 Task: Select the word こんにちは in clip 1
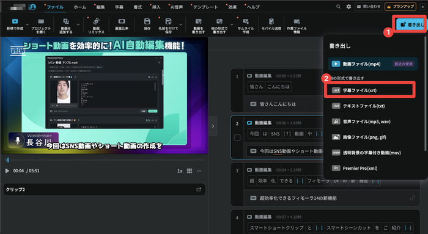tap(278, 87)
